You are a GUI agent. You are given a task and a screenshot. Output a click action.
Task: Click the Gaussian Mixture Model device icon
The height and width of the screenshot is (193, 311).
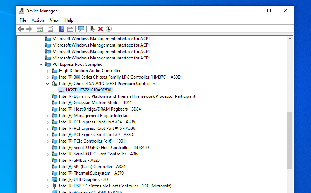pos(55,103)
